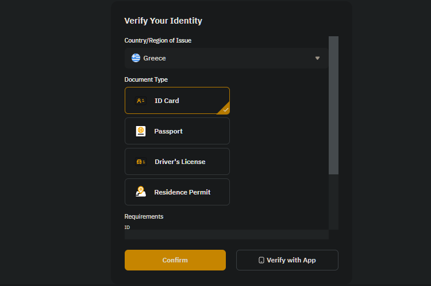Choose Residence Permit document type
Screen dimensions: 431x286
pos(177,192)
